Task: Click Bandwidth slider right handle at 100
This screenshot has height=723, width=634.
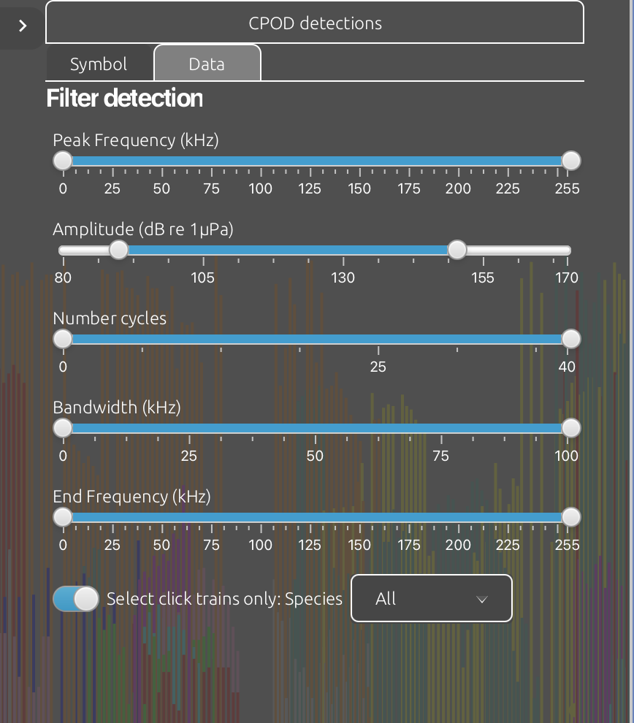Action: pyautogui.click(x=571, y=428)
